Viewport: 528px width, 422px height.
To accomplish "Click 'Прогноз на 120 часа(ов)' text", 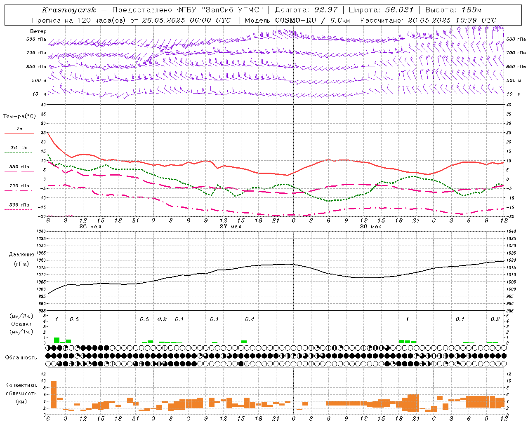I will tap(79, 20).
